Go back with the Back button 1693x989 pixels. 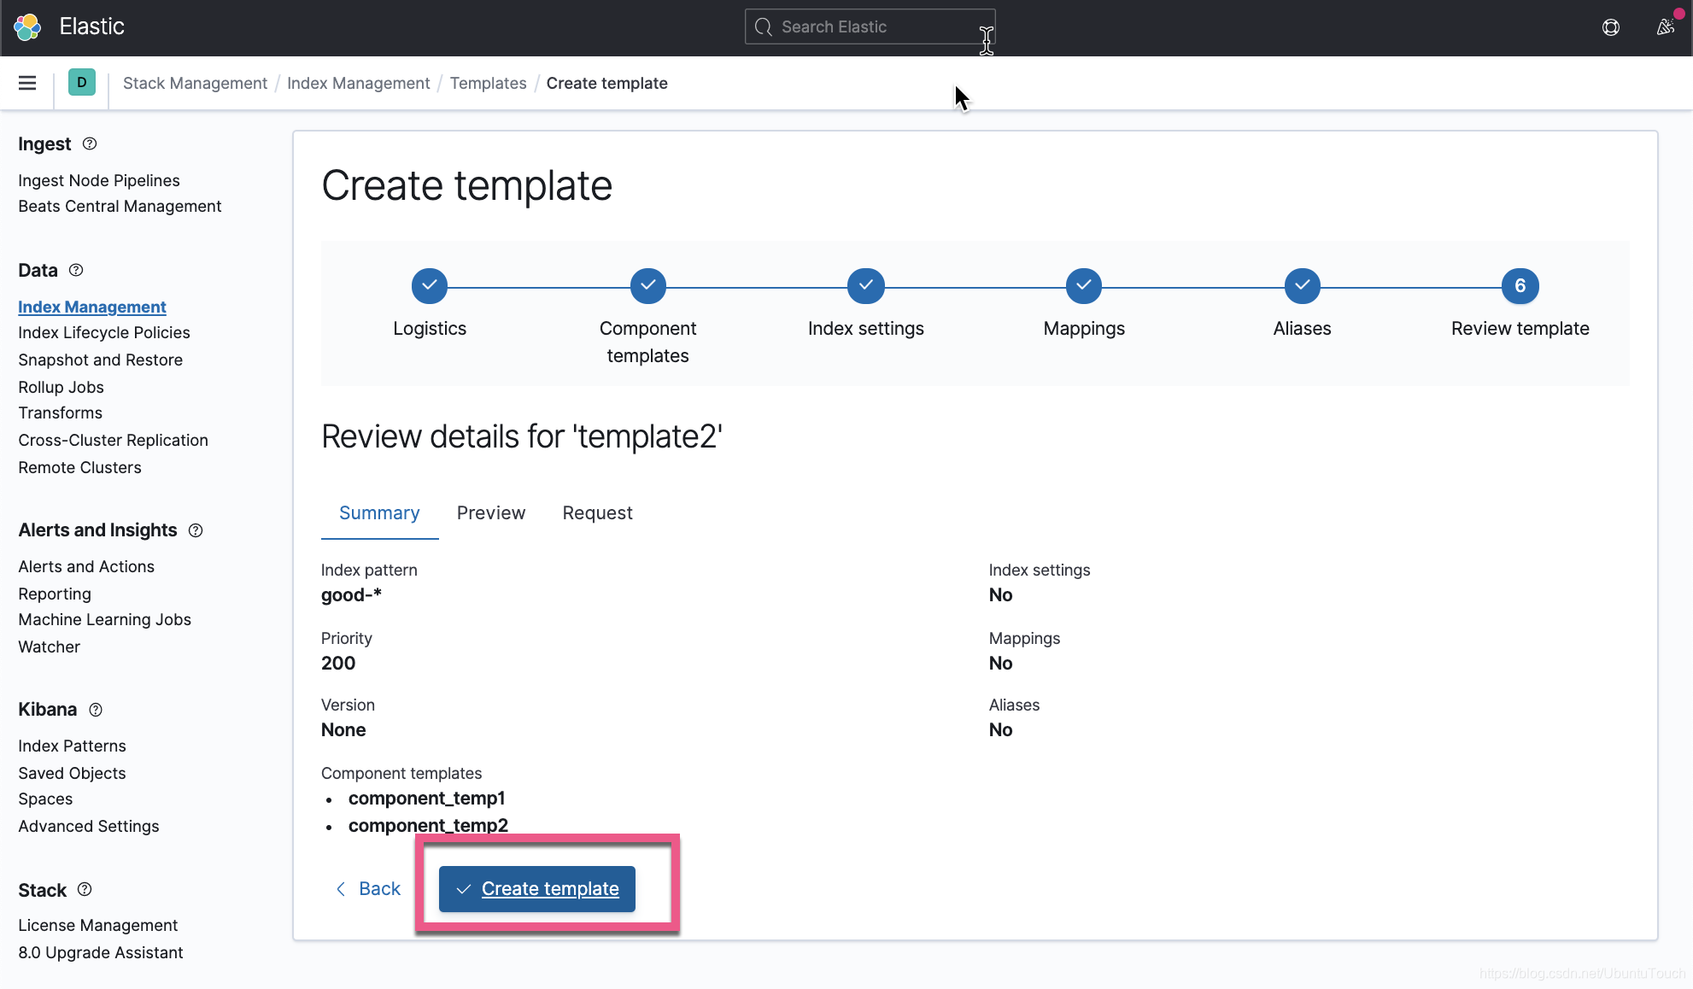(x=368, y=889)
